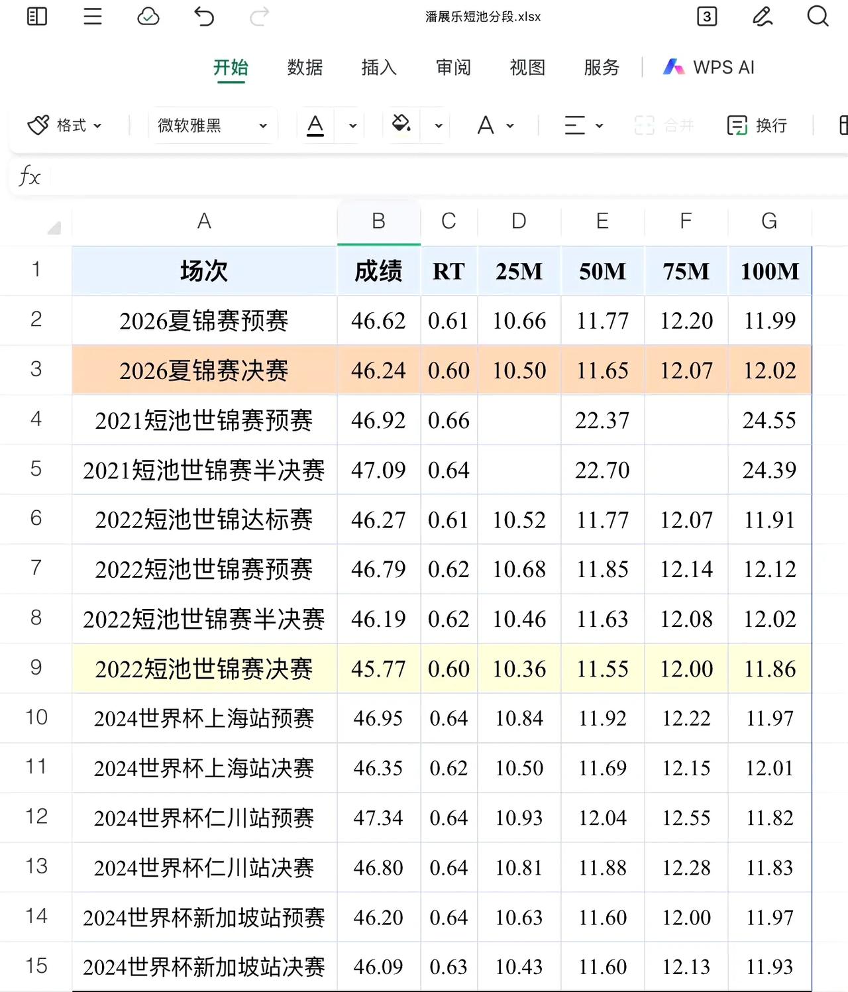
Task: Open the sheet count icon showing 3
Action: coord(707,17)
